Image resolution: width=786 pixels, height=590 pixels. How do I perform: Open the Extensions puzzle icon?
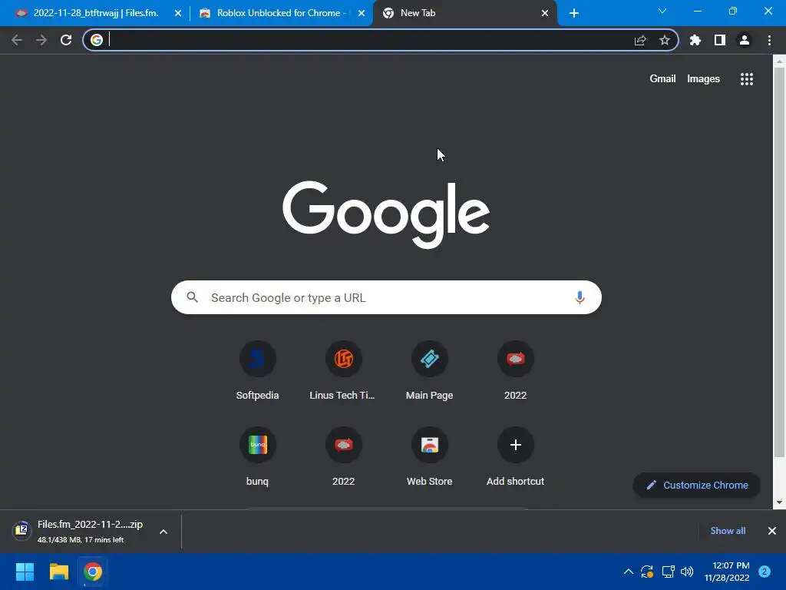click(695, 40)
